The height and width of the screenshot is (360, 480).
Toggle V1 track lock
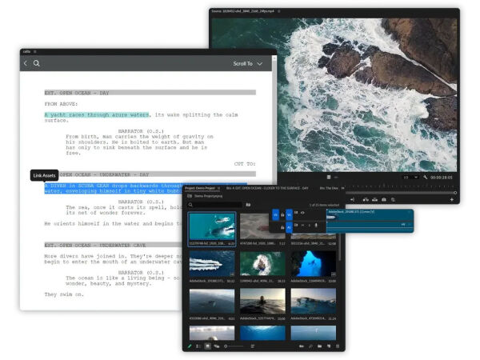[282, 215]
